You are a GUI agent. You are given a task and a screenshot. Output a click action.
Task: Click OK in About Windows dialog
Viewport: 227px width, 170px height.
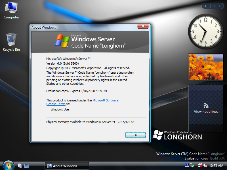[x=136, y=135]
